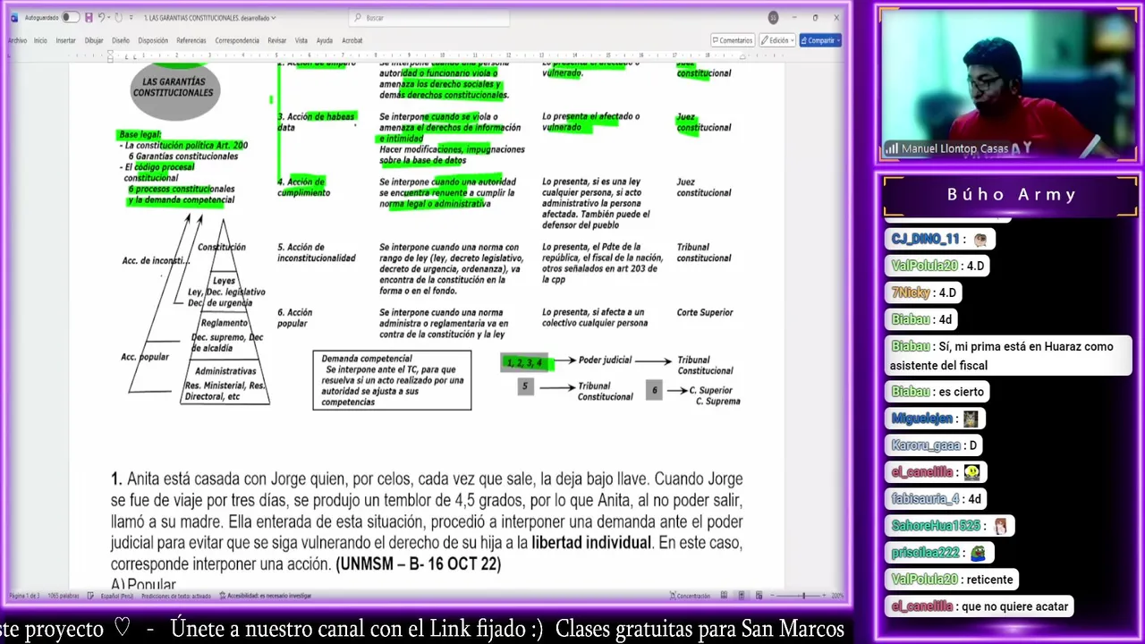Click the Save icon in title bar
The image size is (1145, 644).
pyautogui.click(x=88, y=18)
